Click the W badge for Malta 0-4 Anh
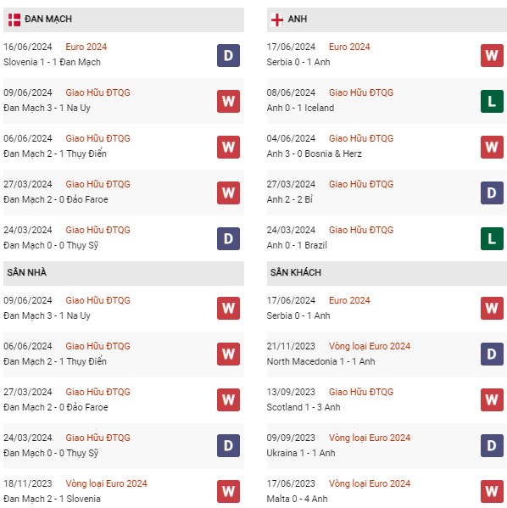This screenshot has height=508, width=507. (492, 491)
